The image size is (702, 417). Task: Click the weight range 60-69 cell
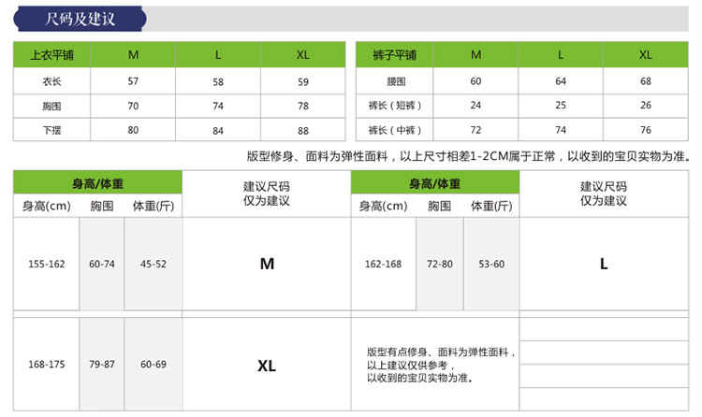tap(154, 365)
